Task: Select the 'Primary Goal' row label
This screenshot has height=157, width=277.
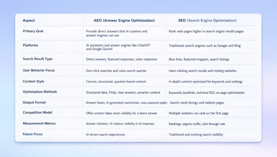Action: [x=33, y=31]
